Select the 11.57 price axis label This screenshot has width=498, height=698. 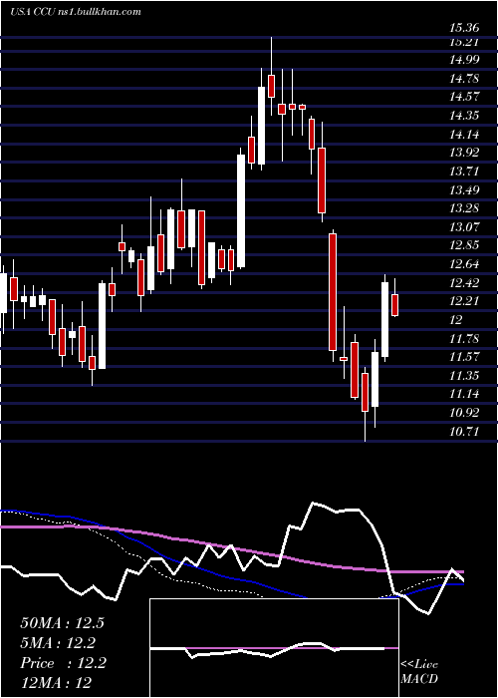coord(464,357)
